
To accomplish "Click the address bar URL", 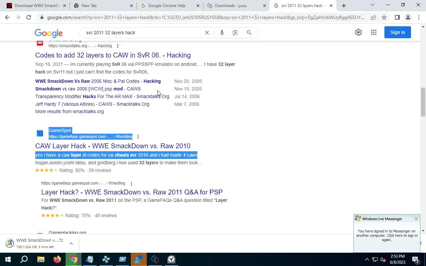I will pyautogui.click(x=205, y=17).
